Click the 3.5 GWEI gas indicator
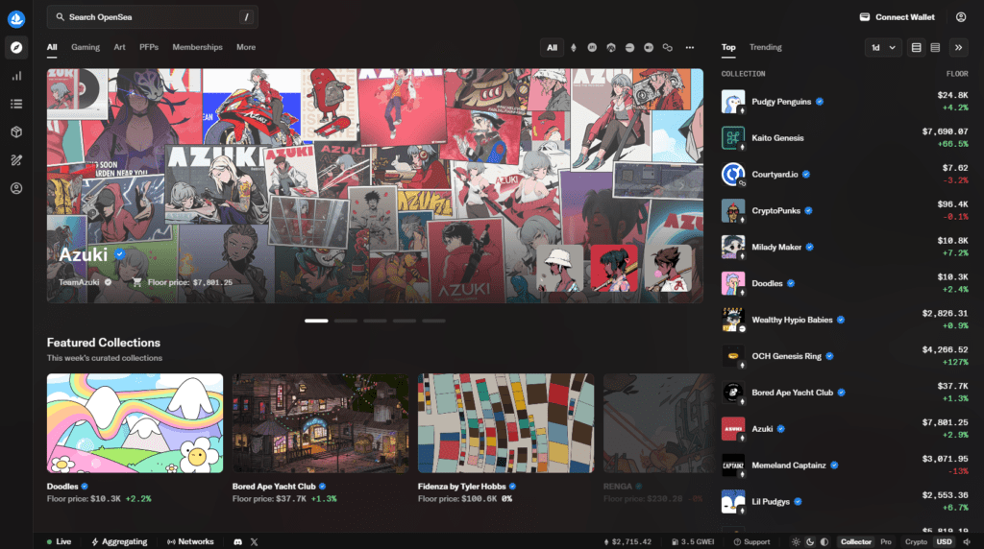Screen dimensions: 984x549 pos(692,542)
